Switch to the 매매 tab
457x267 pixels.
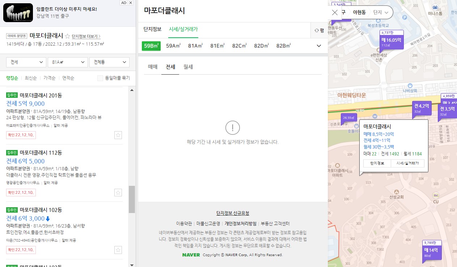[153, 67]
